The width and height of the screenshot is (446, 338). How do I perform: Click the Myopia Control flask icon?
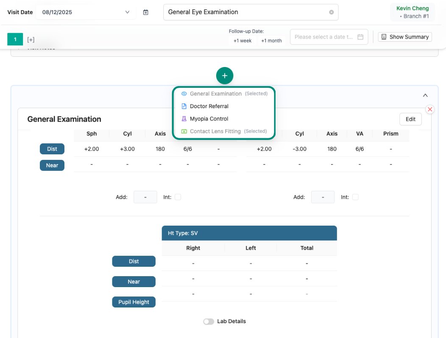click(x=184, y=119)
